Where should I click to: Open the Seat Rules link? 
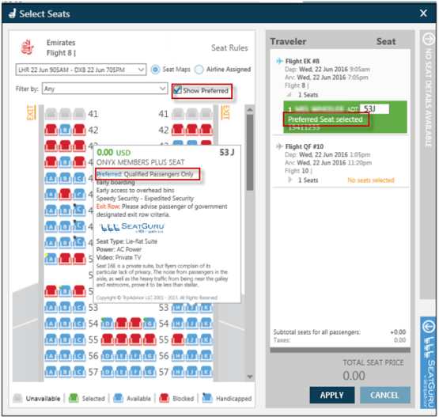pos(229,48)
